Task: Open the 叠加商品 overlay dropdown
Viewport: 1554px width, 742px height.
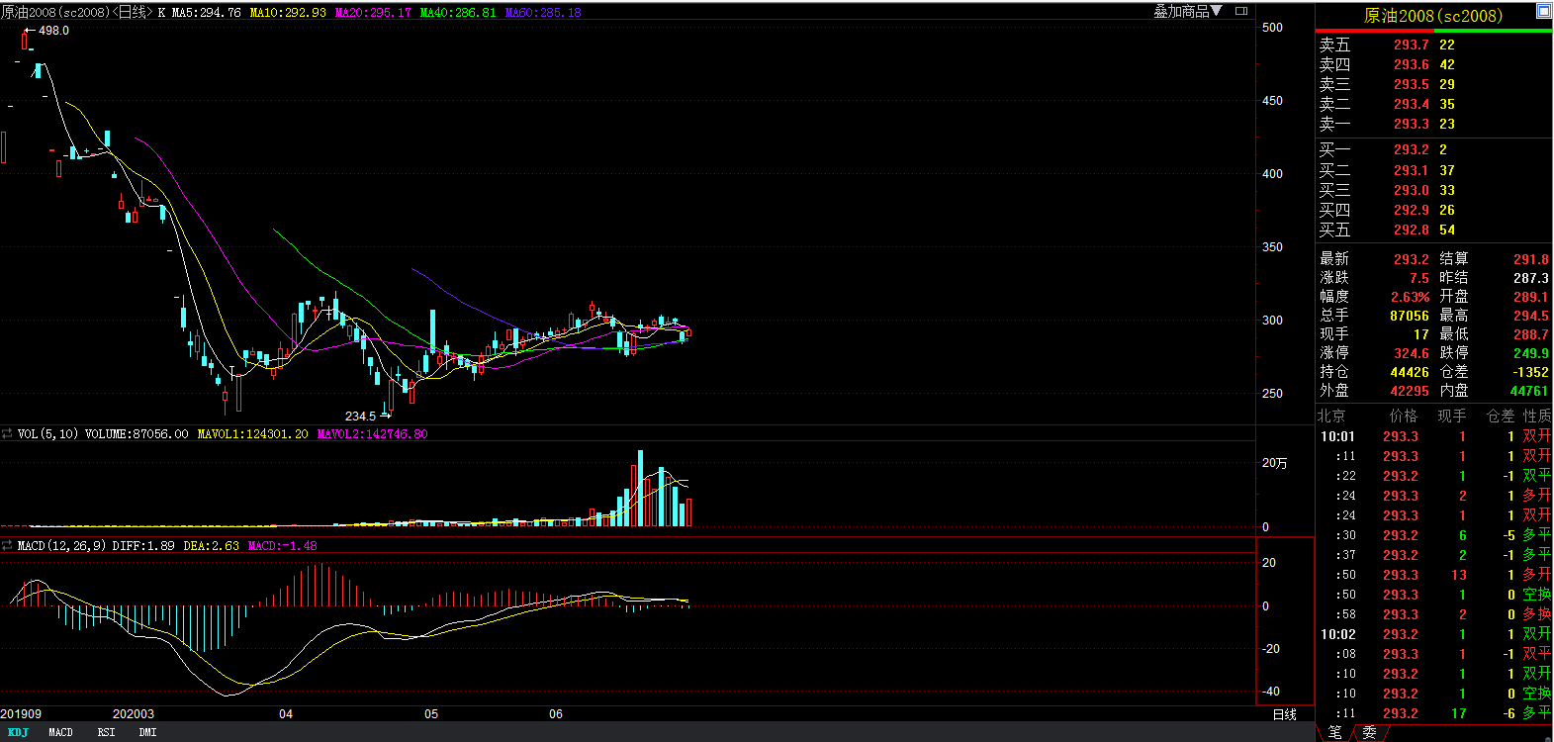Action: tap(1188, 12)
